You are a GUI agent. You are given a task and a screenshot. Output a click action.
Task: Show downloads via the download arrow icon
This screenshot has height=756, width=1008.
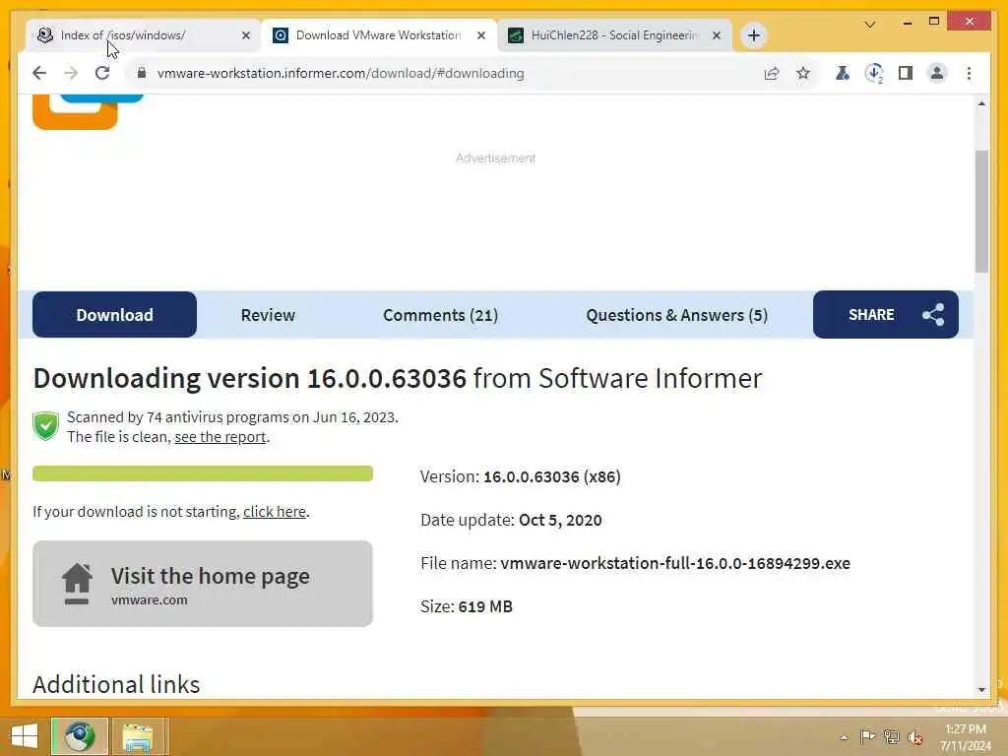tap(874, 73)
